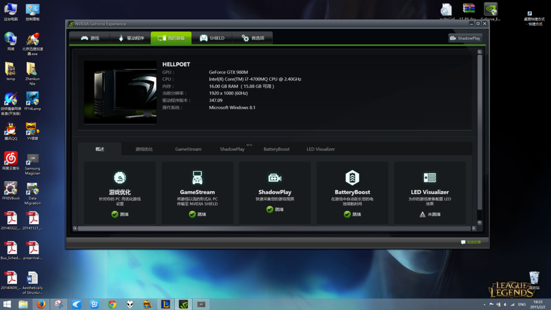Image resolution: width=551 pixels, height=310 pixels.
Task: Click warning triangle under LED Visualizer
Action: (x=423, y=214)
